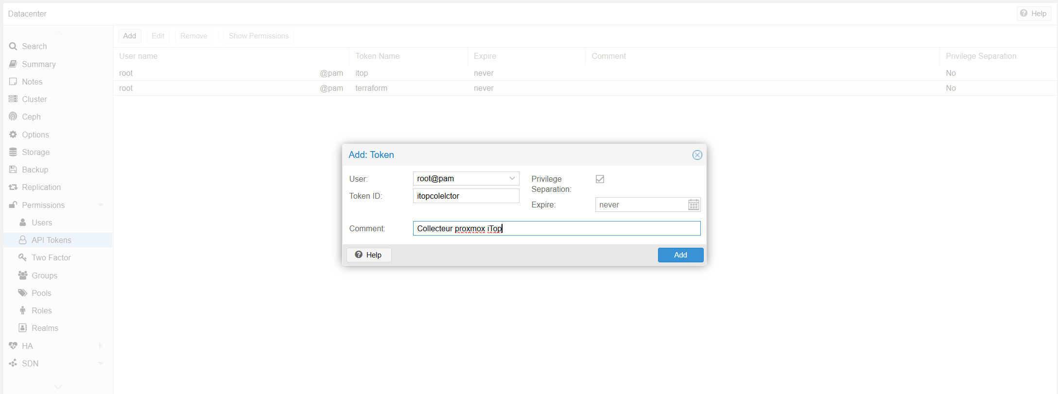Click the blue Add button in dialog
Image resolution: width=1058 pixels, height=394 pixels.
[x=680, y=255]
